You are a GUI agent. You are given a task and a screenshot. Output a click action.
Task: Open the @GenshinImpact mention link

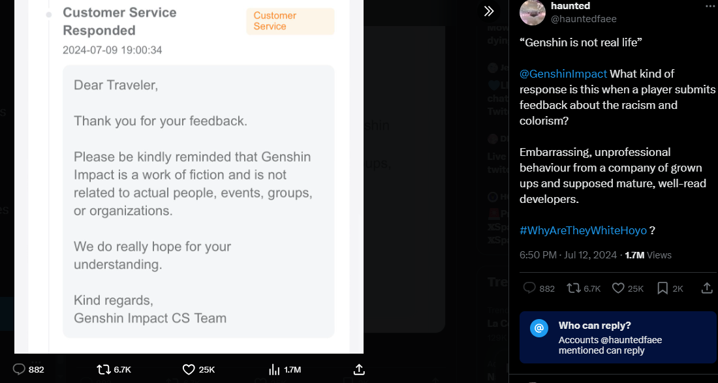pyautogui.click(x=563, y=74)
